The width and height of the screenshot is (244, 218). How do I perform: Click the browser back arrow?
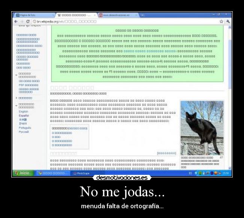pos(16,21)
